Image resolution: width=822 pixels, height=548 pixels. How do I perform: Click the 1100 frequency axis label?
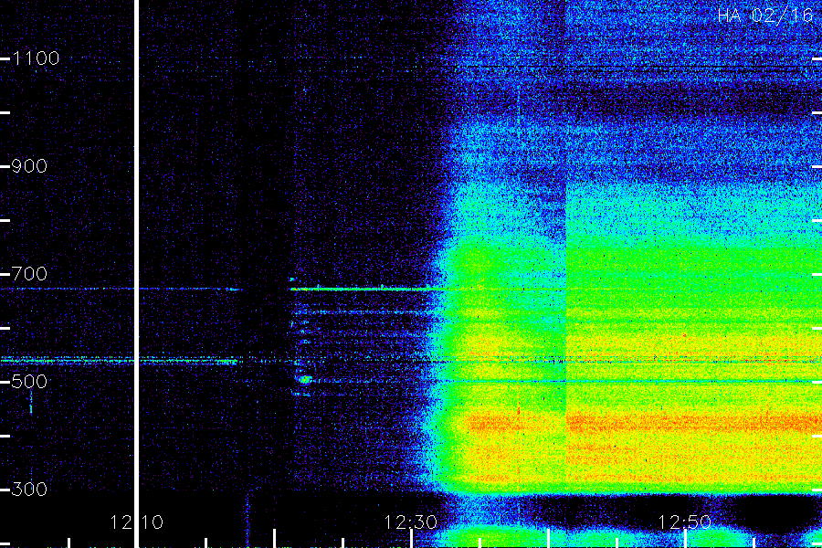pyautogui.click(x=36, y=58)
